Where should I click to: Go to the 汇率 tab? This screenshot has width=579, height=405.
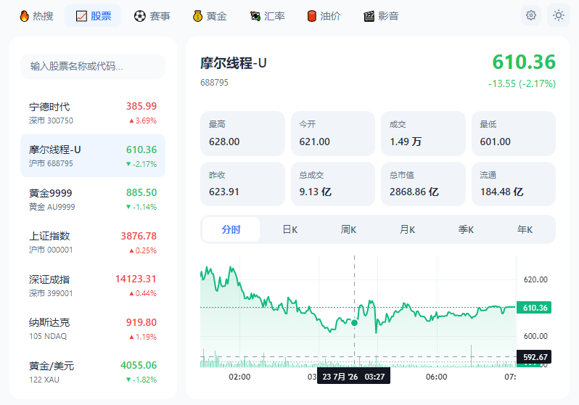pos(267,16)
